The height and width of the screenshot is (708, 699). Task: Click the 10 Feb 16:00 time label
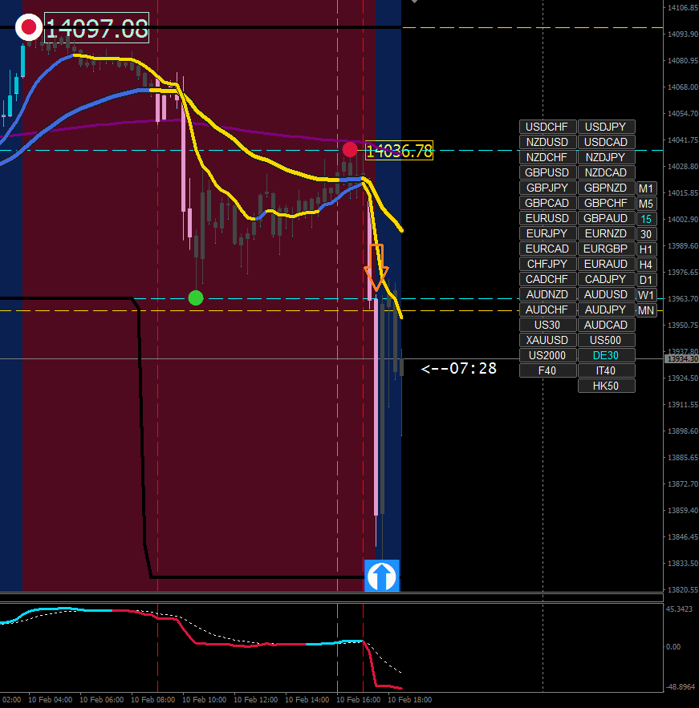tap(358, 699)
